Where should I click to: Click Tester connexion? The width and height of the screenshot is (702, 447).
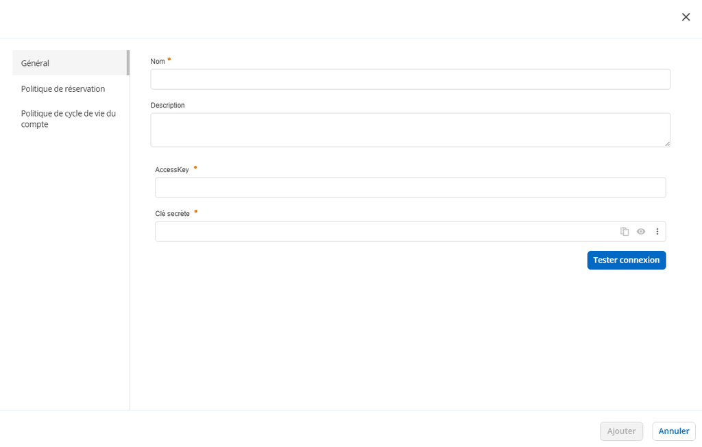click(x=626, y=260)
